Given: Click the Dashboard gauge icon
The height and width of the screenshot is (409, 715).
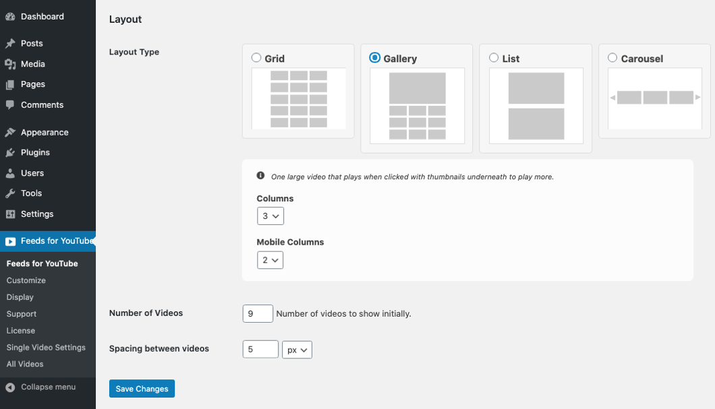Looking at the screenshot, I should [10, 17].
